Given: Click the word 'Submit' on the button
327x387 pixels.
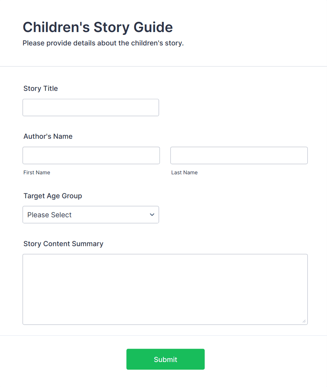Looking at the screenshot, I should point(166,360).
